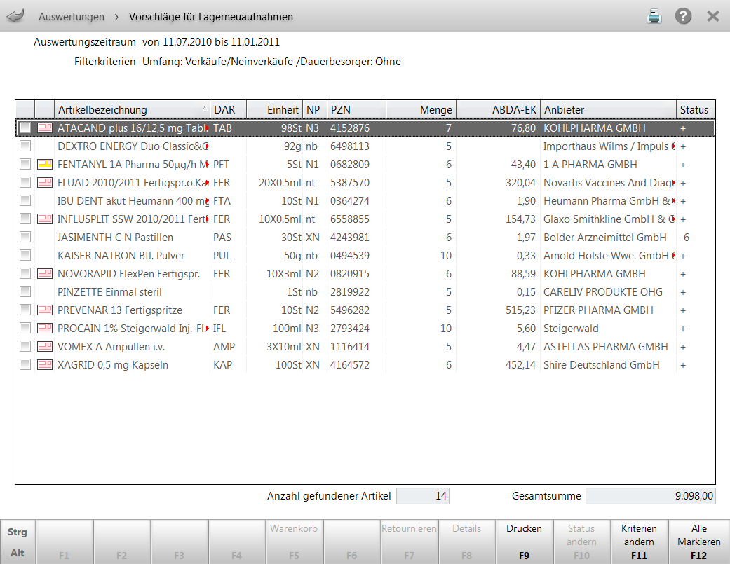Click Anzahl gefundener Artikel field
The width and height of the screenshot is (730, 564).
[x=423, y=496]
